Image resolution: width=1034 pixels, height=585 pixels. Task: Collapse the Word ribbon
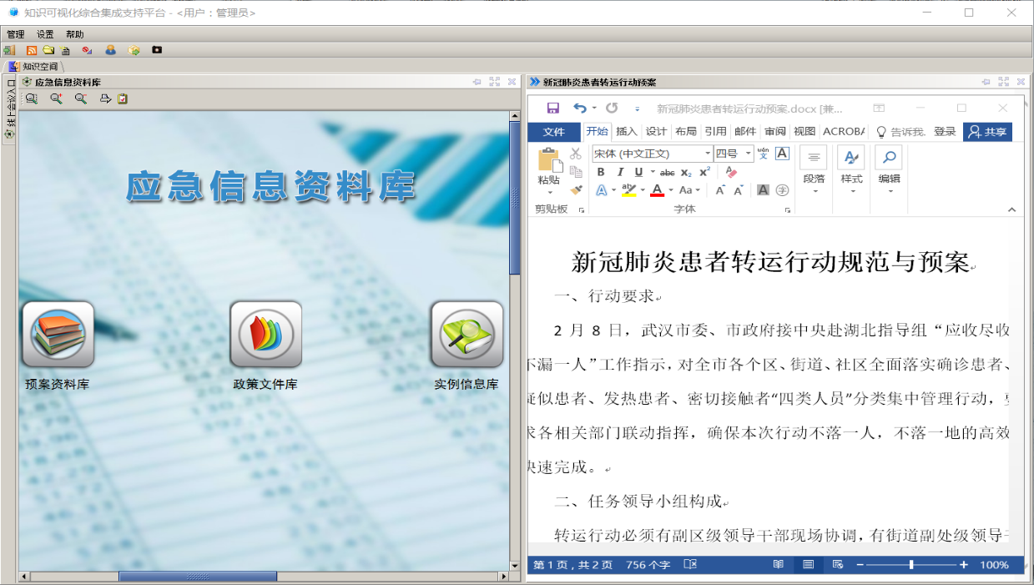pos(1012,209)
